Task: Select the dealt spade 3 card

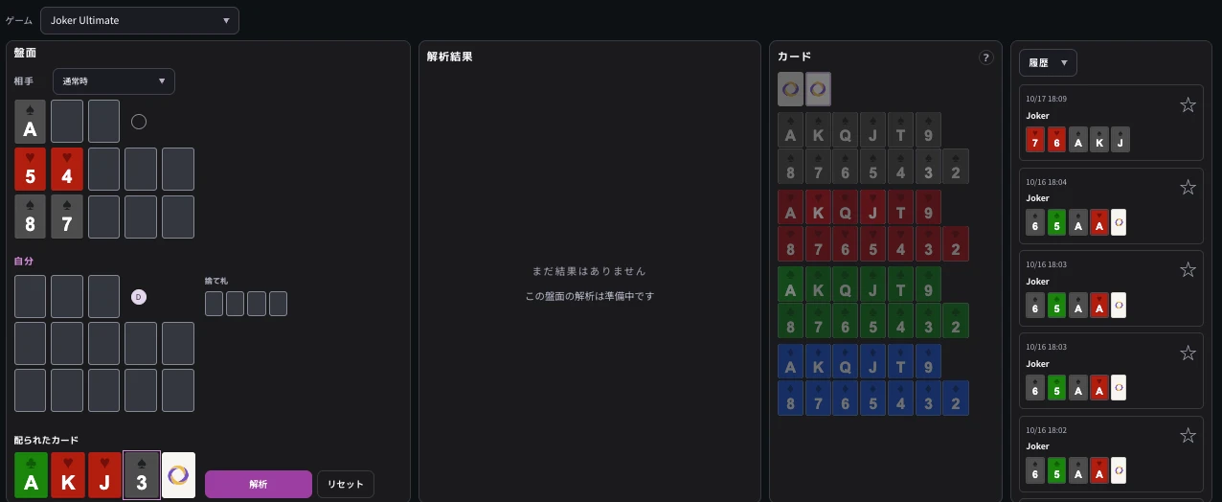Action: (x=142, y=475)
